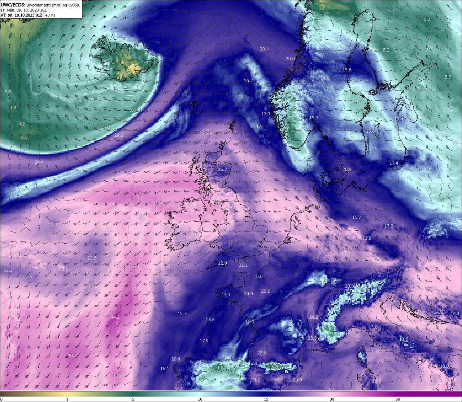Click the 21.1 value label

coord(243,265)
